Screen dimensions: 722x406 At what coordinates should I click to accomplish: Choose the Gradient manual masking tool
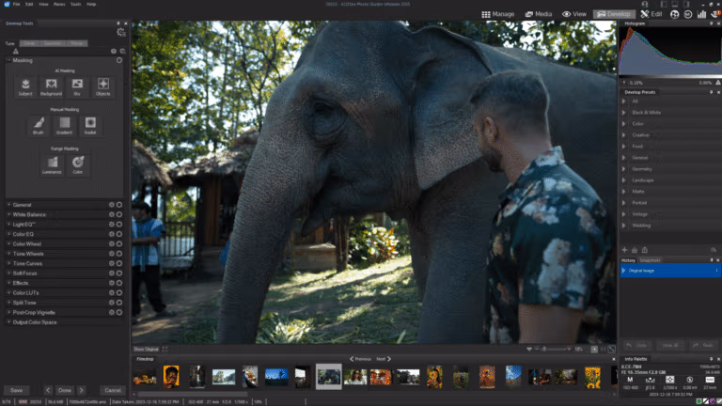point(65,125)
